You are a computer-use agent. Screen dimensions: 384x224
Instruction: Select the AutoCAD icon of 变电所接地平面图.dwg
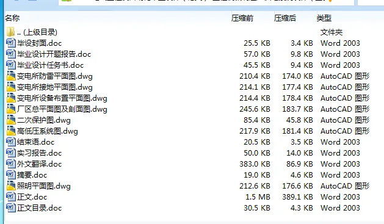pyautogui.click(x=11, y=87)
